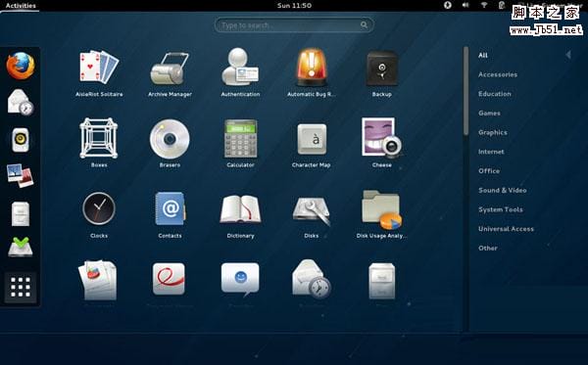Toggle Show Applications grid button

pyautogui.click(x=21, y=287)
